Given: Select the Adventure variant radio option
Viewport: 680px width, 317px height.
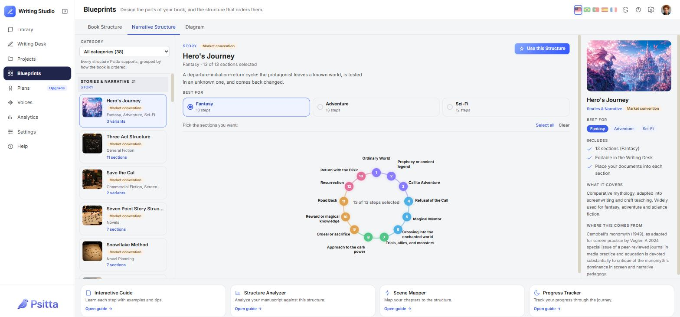Looking at the screenshot, I should tap(376, 107).
